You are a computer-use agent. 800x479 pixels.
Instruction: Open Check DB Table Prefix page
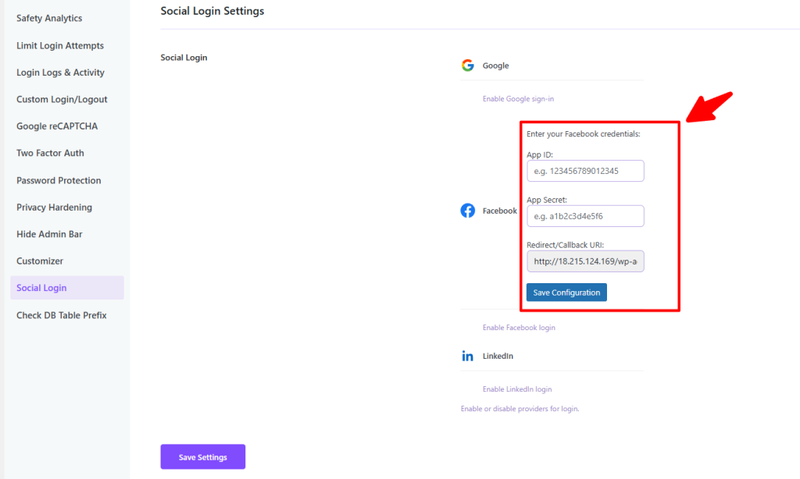coord(61,315)
